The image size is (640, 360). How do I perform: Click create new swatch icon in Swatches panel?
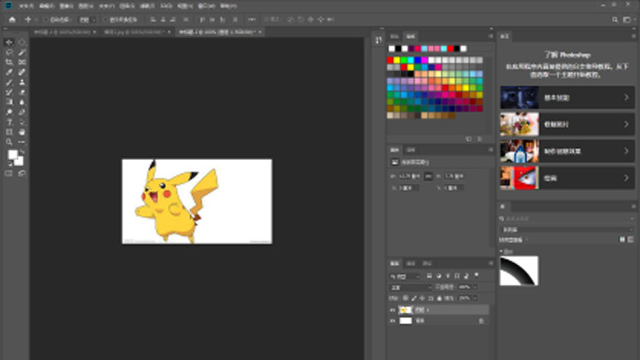[469, 138]
